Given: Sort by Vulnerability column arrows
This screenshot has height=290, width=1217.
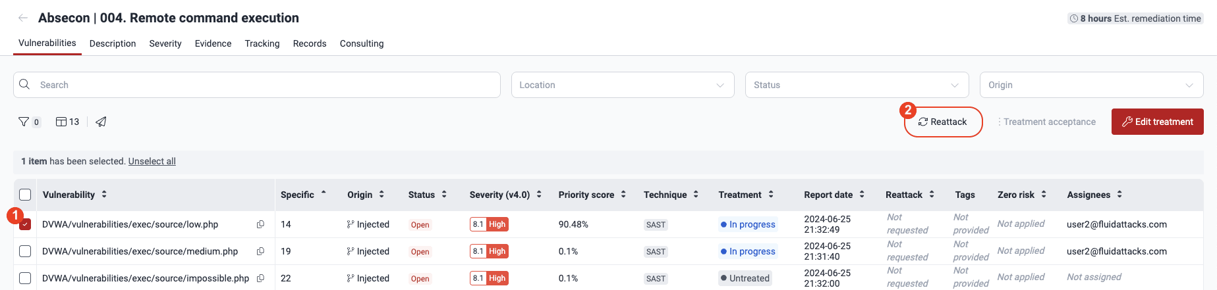Looking at the screenshot, I should pos(104,195).
